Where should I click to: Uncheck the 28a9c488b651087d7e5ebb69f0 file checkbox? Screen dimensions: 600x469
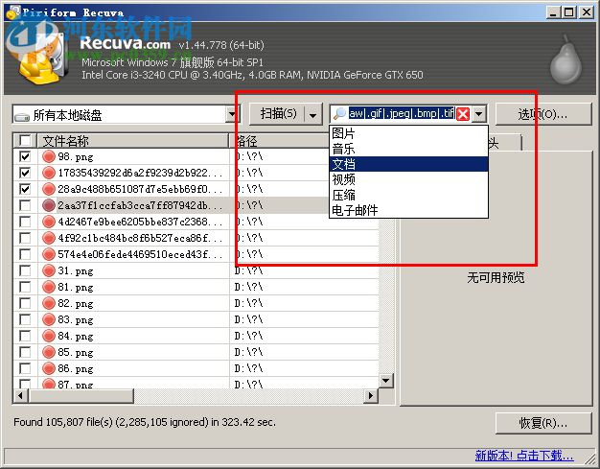(x=25, y=189)
